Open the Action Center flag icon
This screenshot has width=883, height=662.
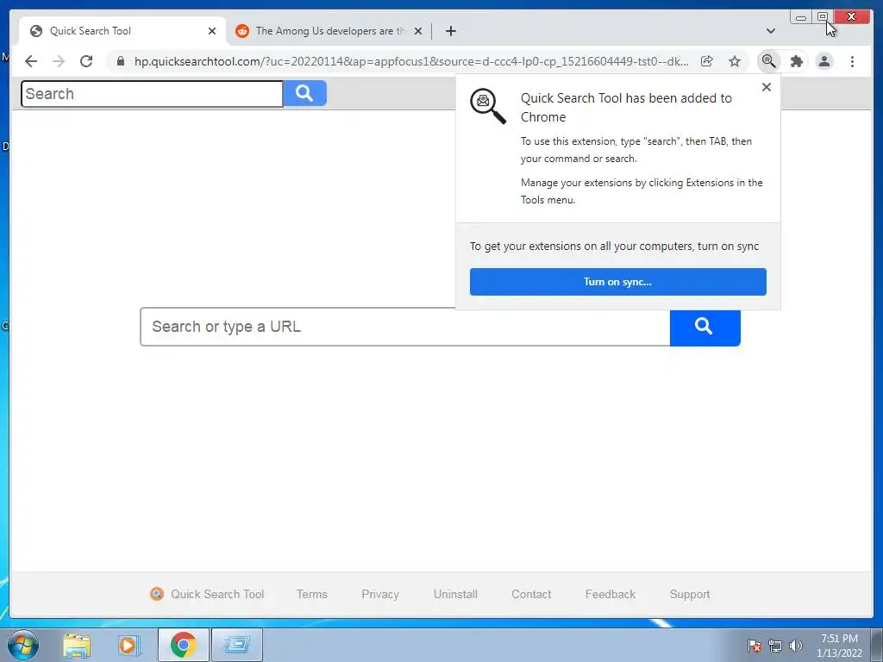click(x=754, y=646)
